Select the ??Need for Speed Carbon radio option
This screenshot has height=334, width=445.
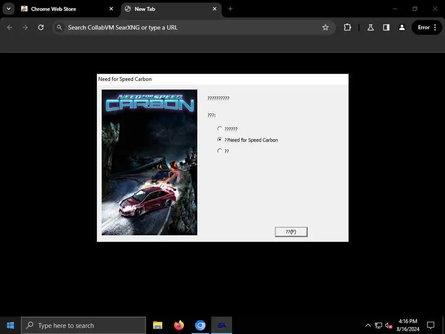[247, 140]
